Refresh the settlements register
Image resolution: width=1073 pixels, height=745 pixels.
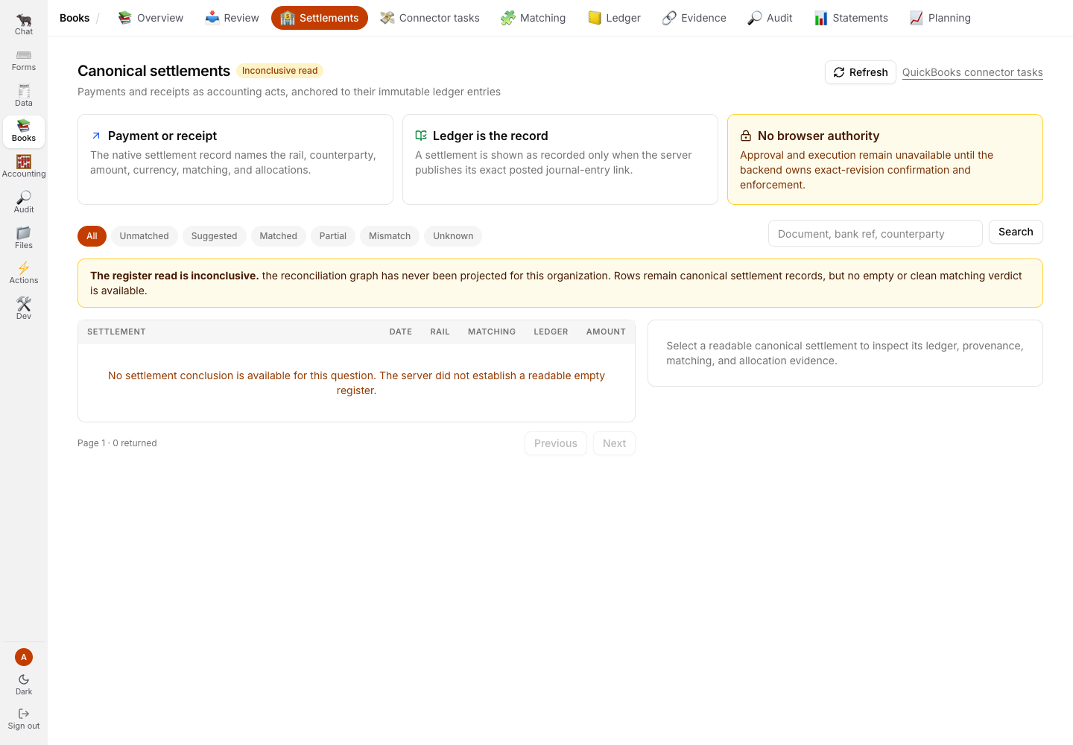click(861, 72)
